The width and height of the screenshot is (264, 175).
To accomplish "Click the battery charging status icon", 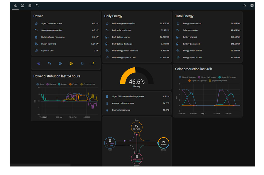I will coord(60,63).
